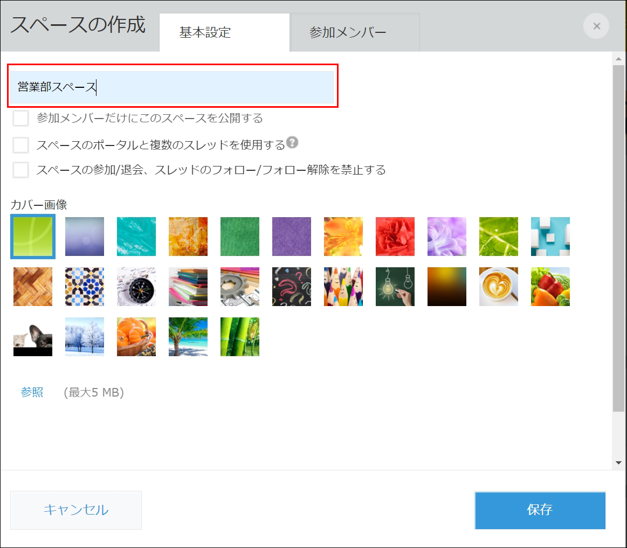Click キャンセル to discard changes
This screenshot has height=548, width=627.
click(75, 510)
